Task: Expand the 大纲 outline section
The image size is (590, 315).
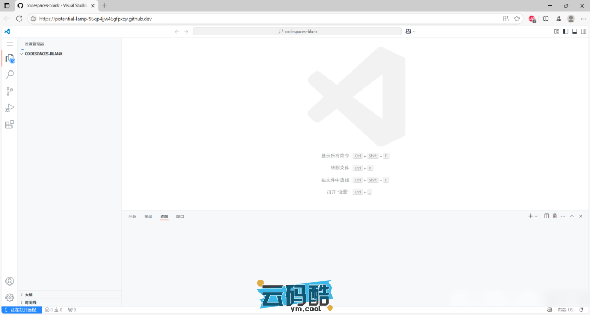Action: [28, 295]
